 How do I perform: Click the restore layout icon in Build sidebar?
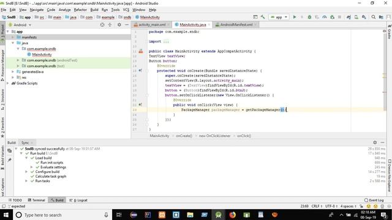[x=10, y=151]
